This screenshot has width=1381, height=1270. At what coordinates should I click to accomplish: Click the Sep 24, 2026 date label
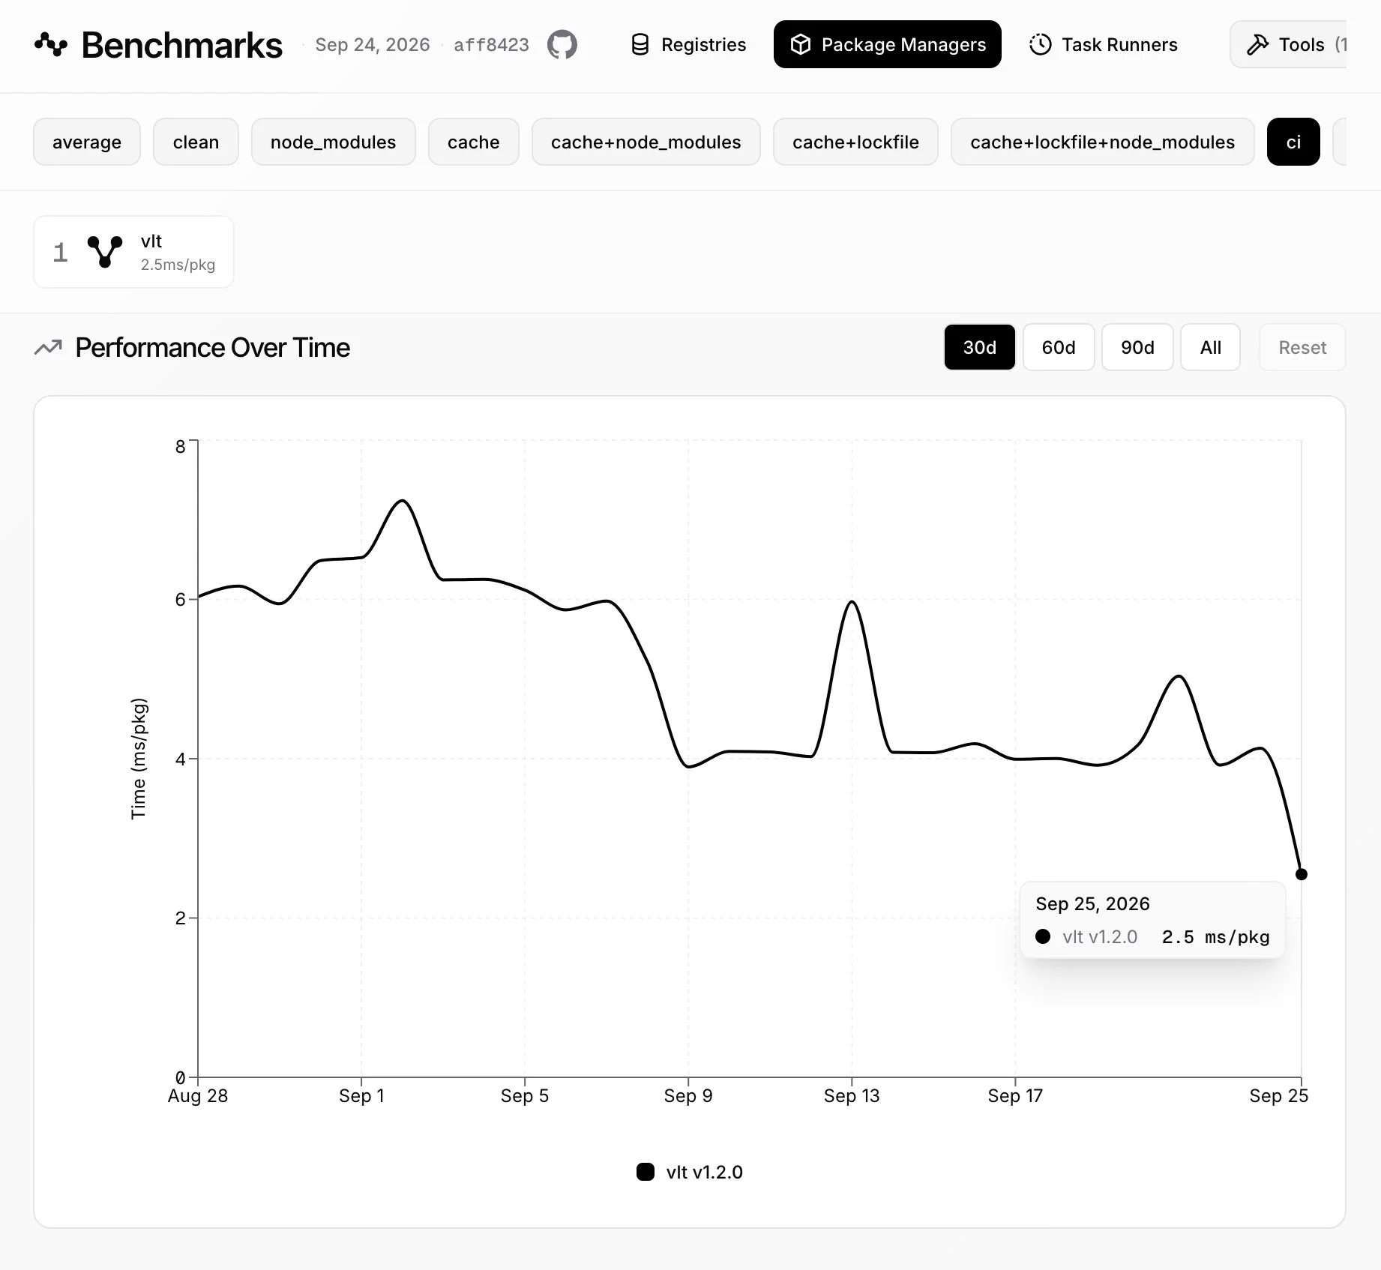click(x=373, y=45)
